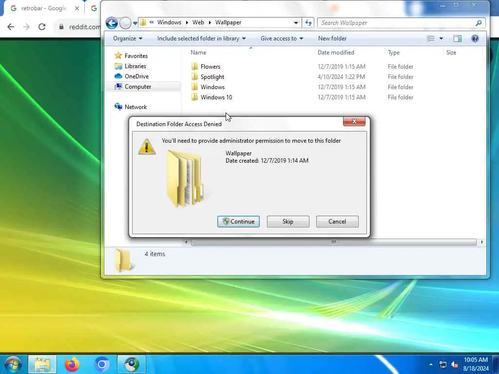Click Skip in the access denied dialog

[288, 222]
